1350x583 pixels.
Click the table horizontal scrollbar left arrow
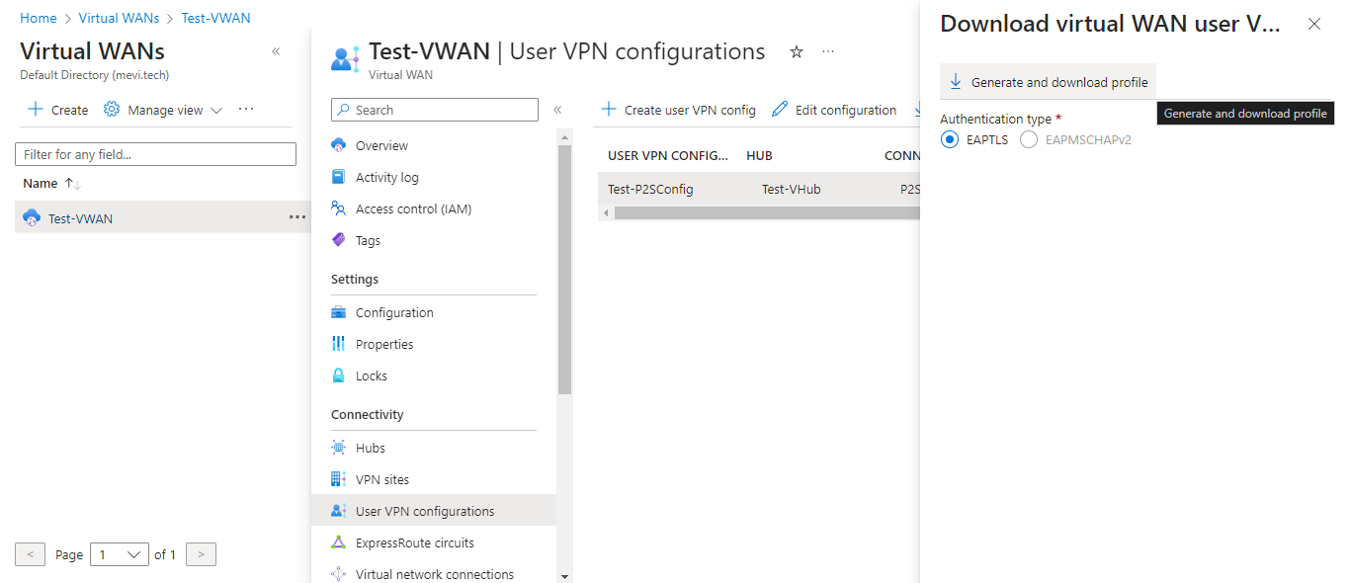[x=606, y=212]
